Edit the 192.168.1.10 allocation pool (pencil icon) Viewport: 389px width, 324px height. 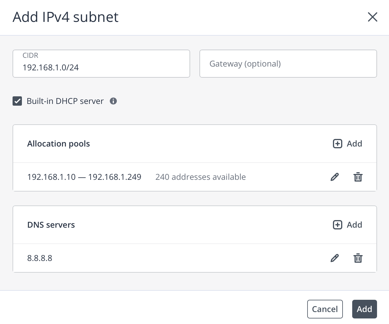(x=335, y=177)
